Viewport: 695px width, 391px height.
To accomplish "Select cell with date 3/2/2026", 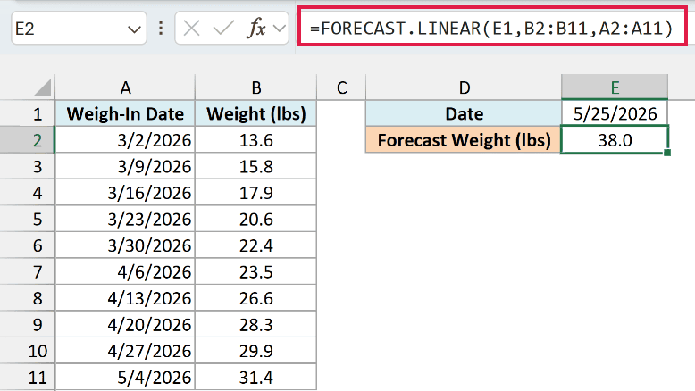I will pyautogui.click(x=125, y=140).
